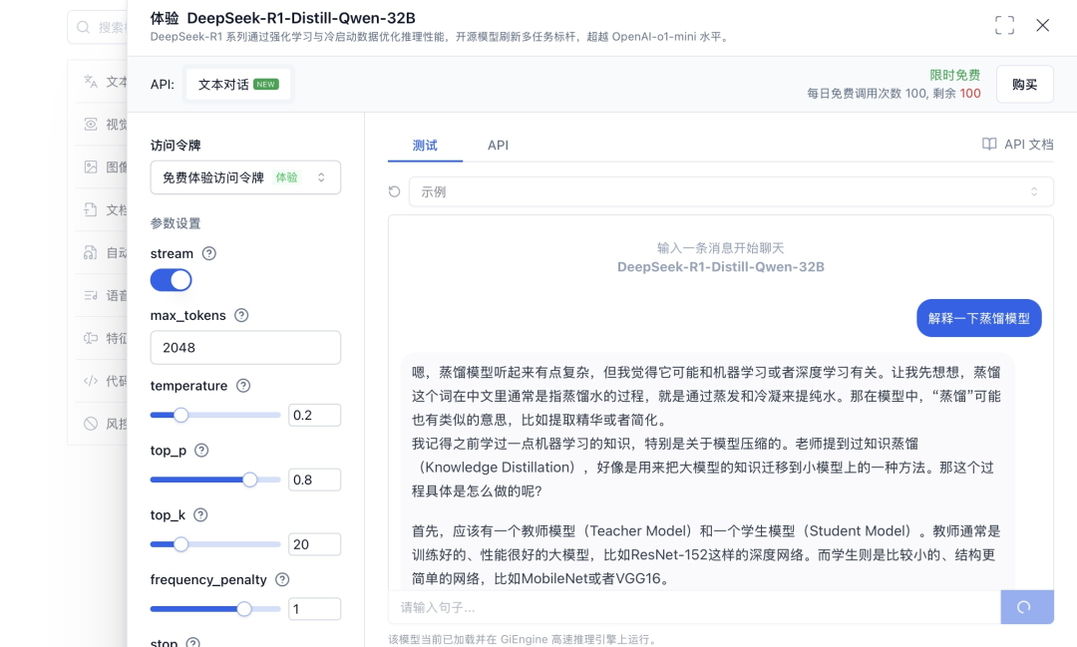Screen dimensions: 1077x647
Task: Click the max_tokens input field showing 2048
Action: 245,348
